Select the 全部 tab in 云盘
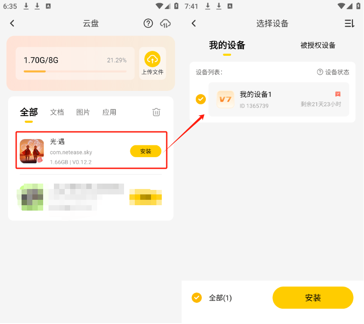 pos(29,112)
